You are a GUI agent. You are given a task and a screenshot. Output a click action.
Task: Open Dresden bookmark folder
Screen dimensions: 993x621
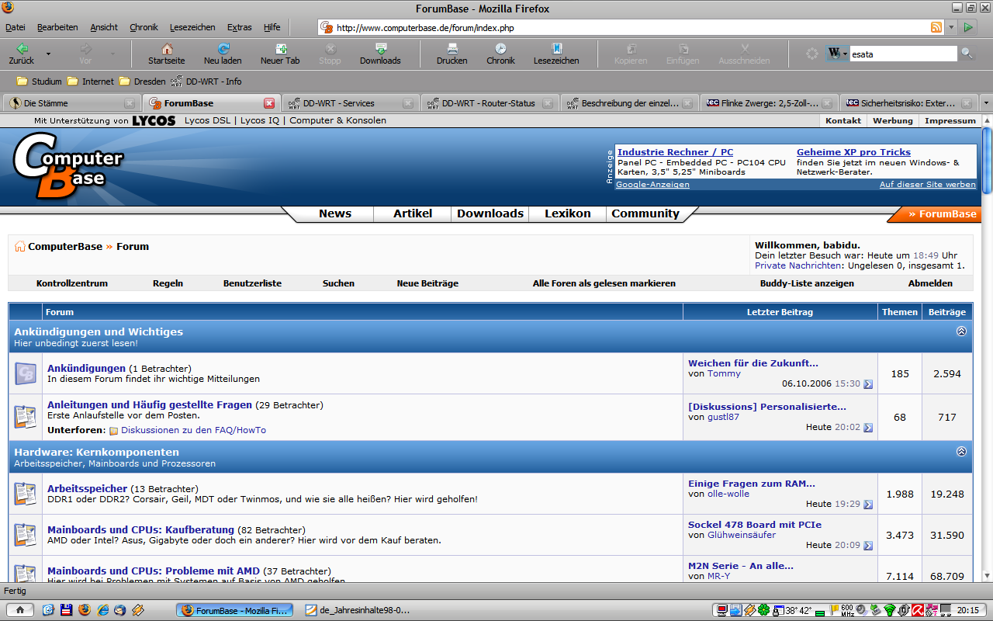142,82
